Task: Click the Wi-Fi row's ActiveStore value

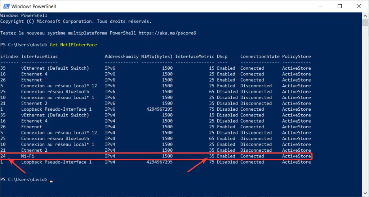Action: 297,156
